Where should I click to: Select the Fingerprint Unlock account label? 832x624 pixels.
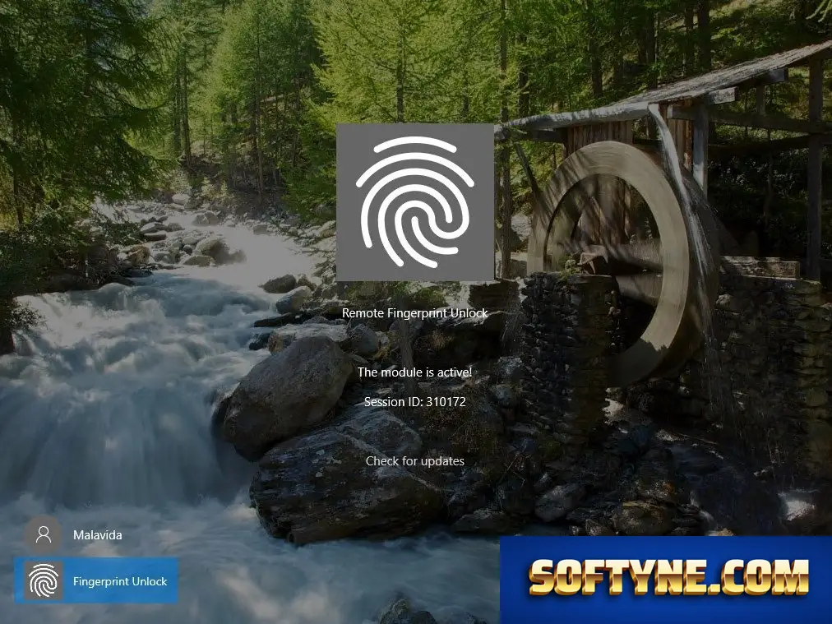(x=120, y=581)
